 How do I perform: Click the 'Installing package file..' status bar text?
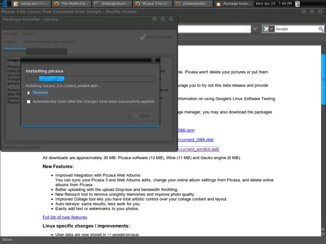pyautogui.click(x=22, y=148)
